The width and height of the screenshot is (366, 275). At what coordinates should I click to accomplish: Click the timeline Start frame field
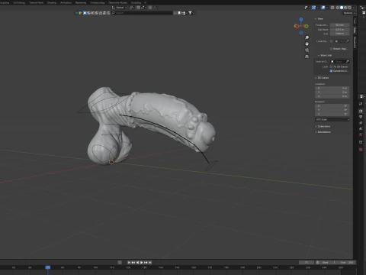pos(329,262)
